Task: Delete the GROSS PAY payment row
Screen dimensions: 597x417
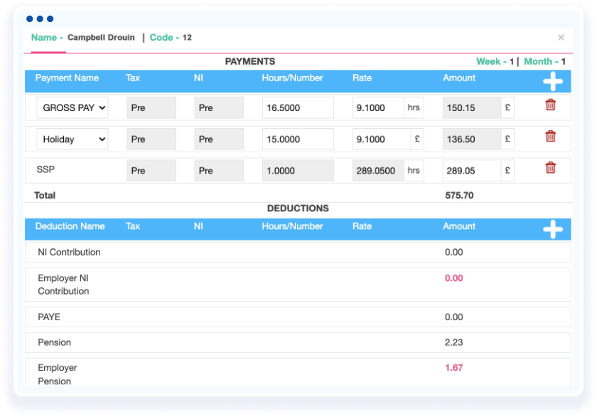Action: tap(550, 105)
